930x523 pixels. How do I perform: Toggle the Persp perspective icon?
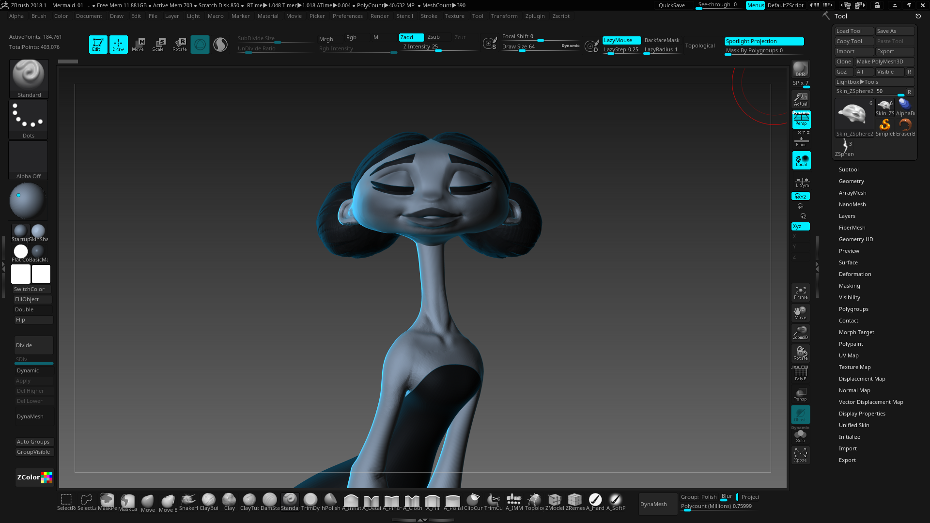click(x=801, y=119)
